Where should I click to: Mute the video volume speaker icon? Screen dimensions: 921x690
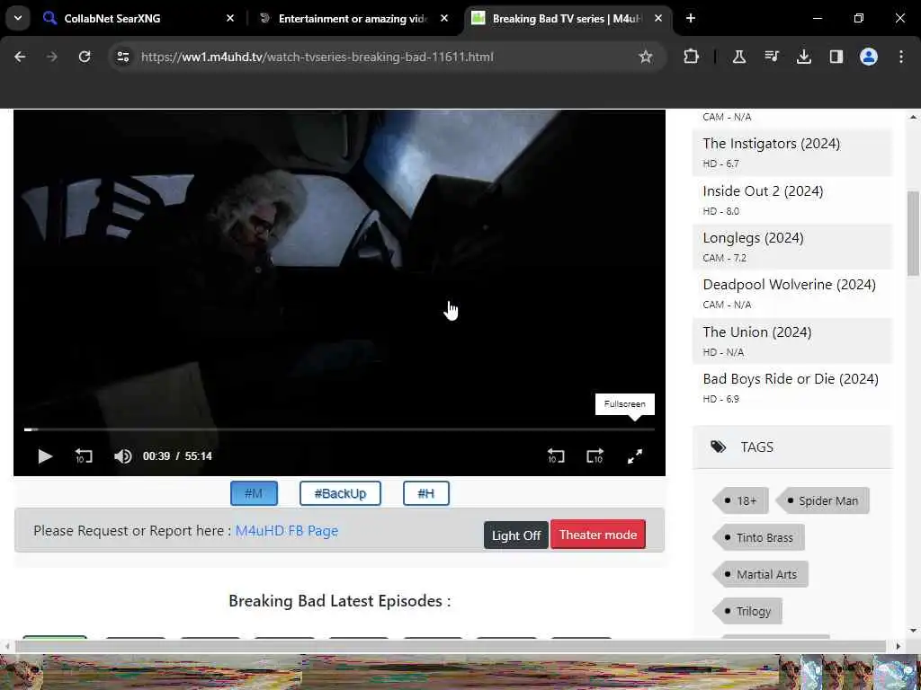coord(122,456)
